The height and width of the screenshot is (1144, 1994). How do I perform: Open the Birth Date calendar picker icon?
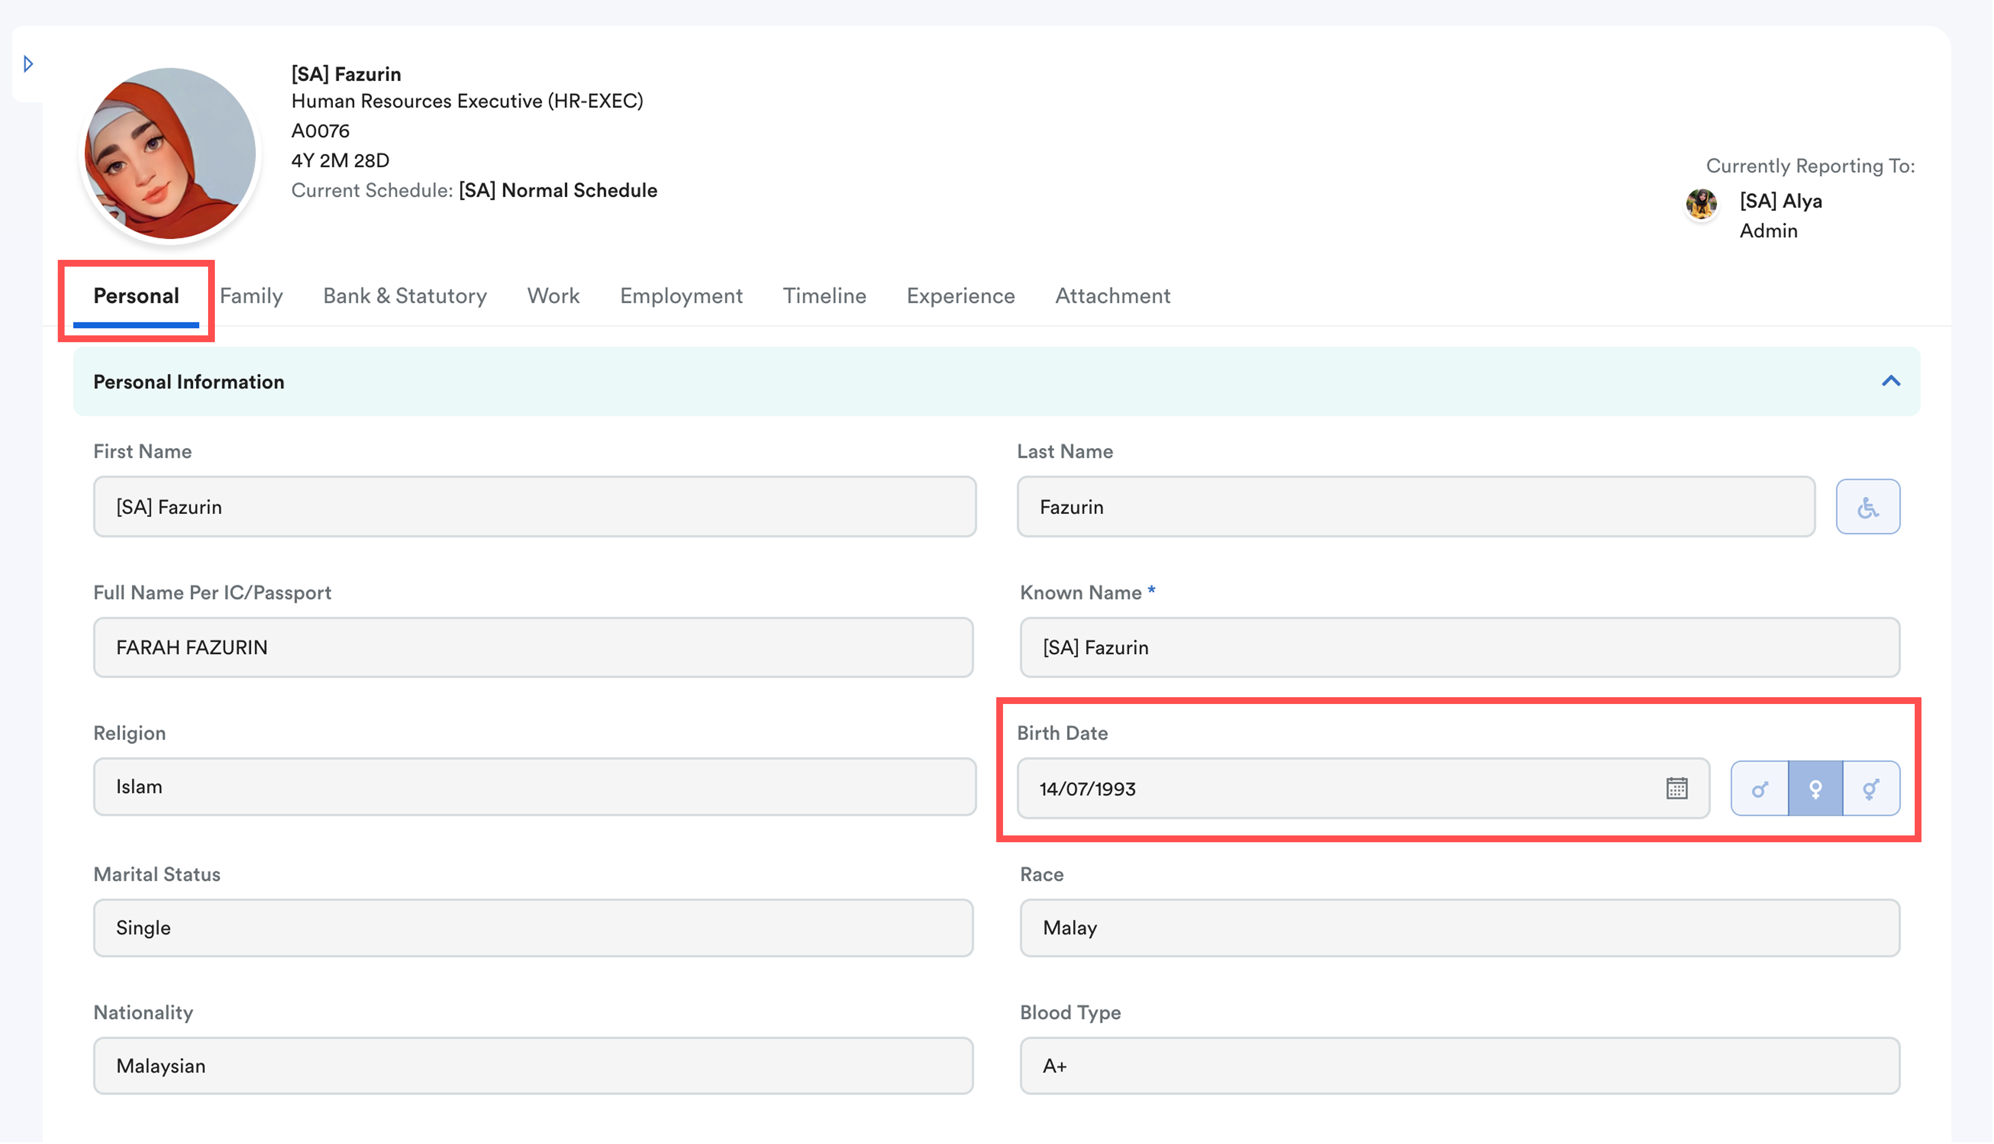click(1677, 788)
